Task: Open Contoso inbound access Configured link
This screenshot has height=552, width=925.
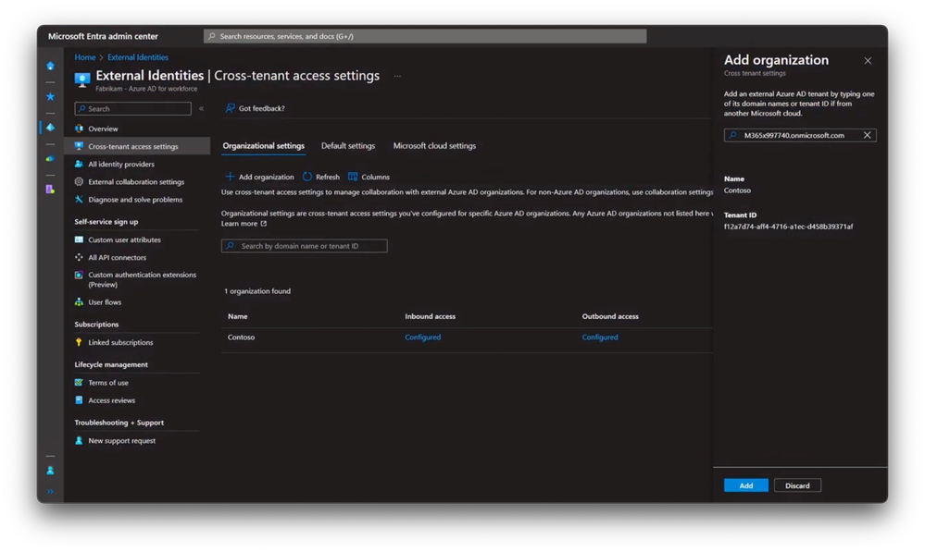Action: point(422,337)
